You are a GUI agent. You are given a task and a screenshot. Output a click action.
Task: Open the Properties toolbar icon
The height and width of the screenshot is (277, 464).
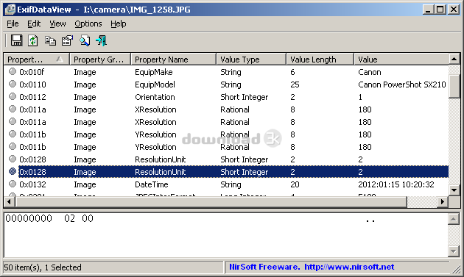67,40
